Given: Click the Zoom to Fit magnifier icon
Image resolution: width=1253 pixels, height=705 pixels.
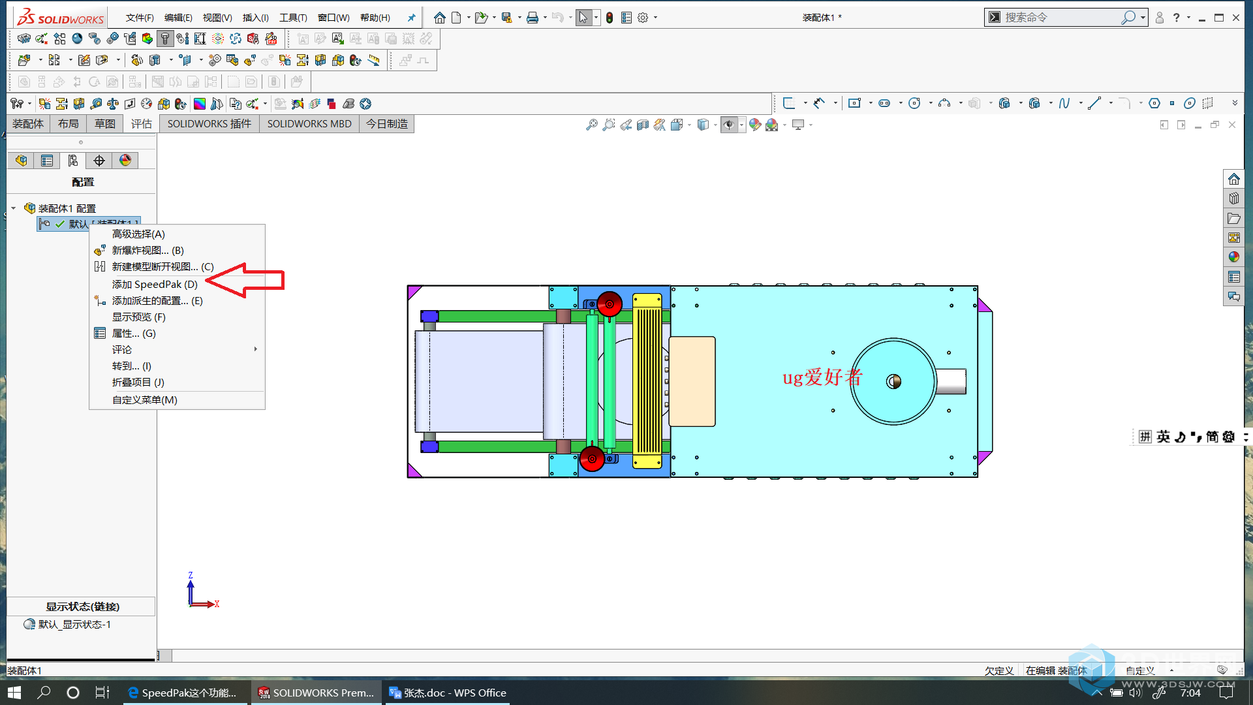Looking at the screenshot, I should click(591, 125).
